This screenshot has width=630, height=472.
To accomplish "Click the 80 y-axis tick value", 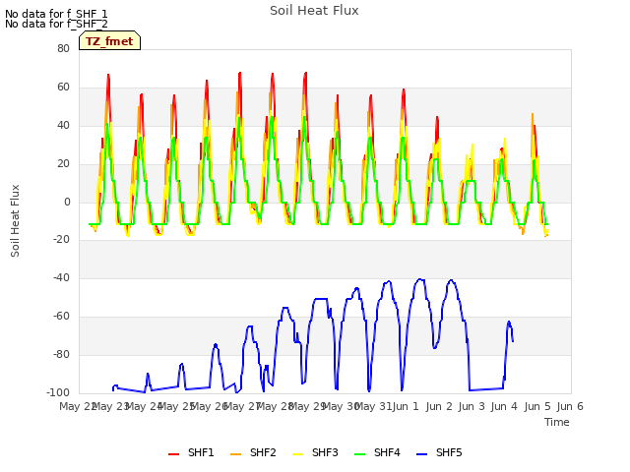I will pos(63,48).
